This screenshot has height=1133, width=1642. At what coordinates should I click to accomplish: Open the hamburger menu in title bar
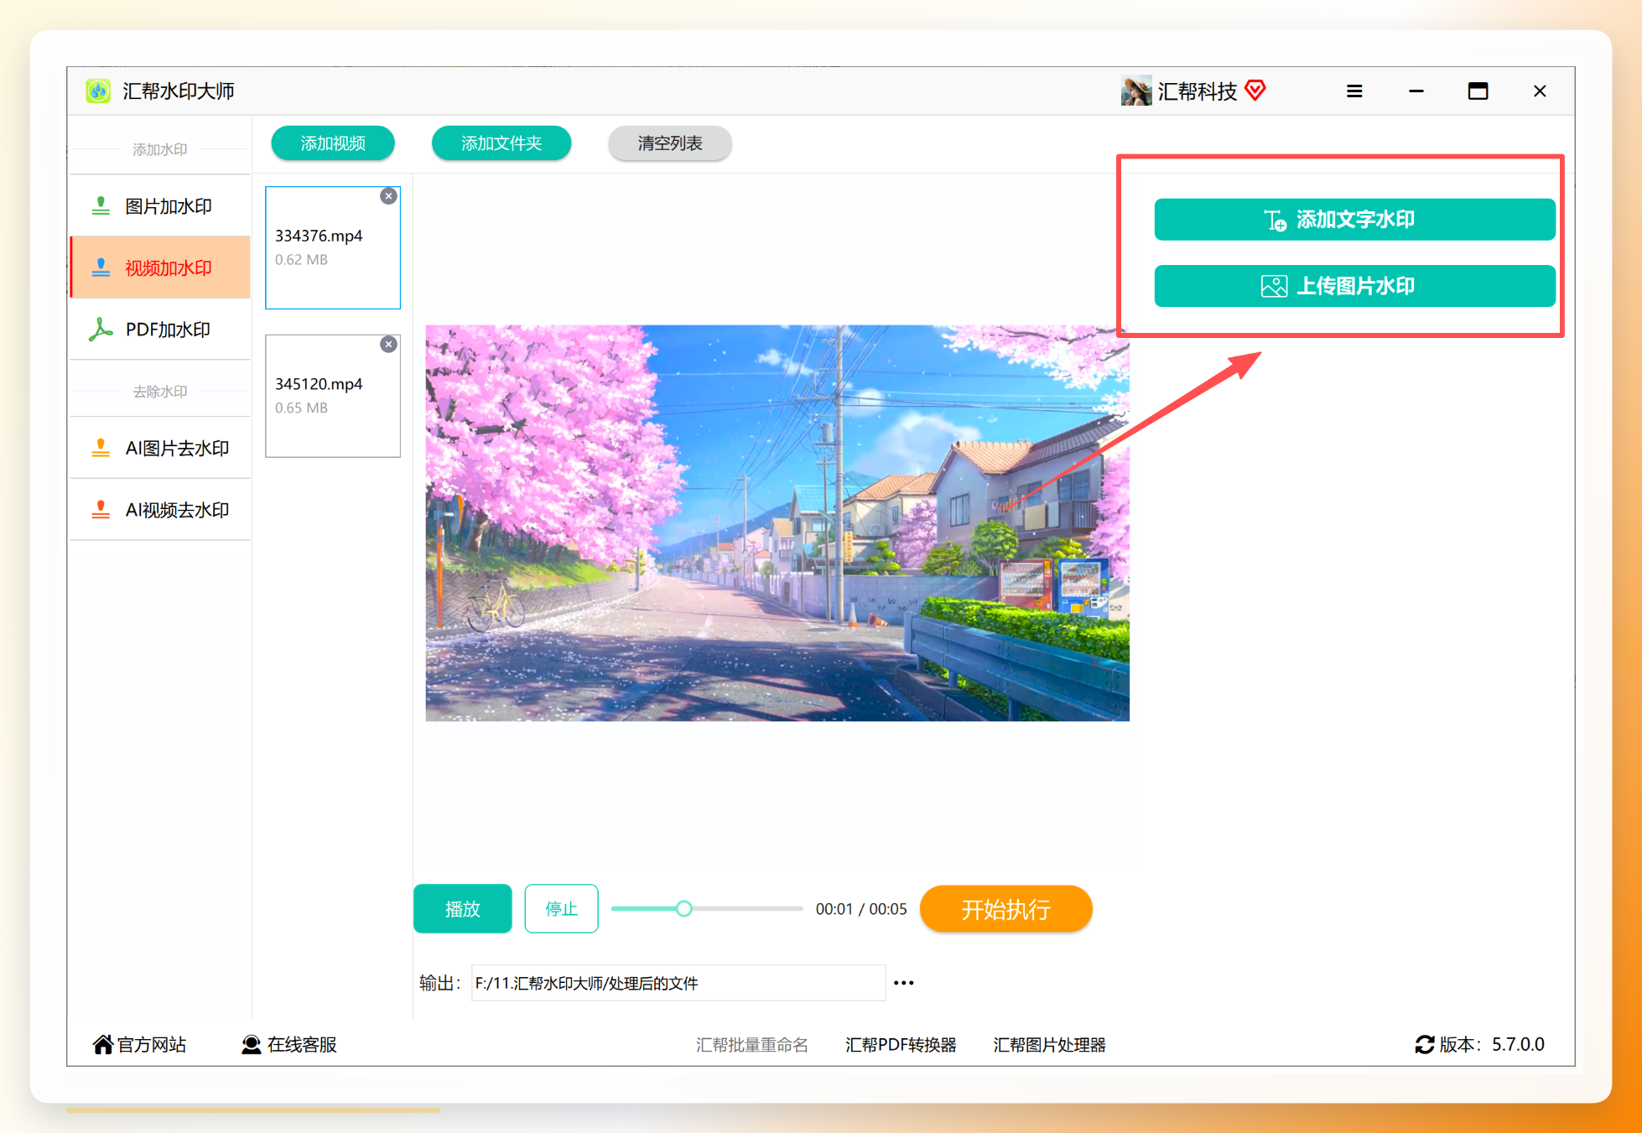click(1354, 91)
